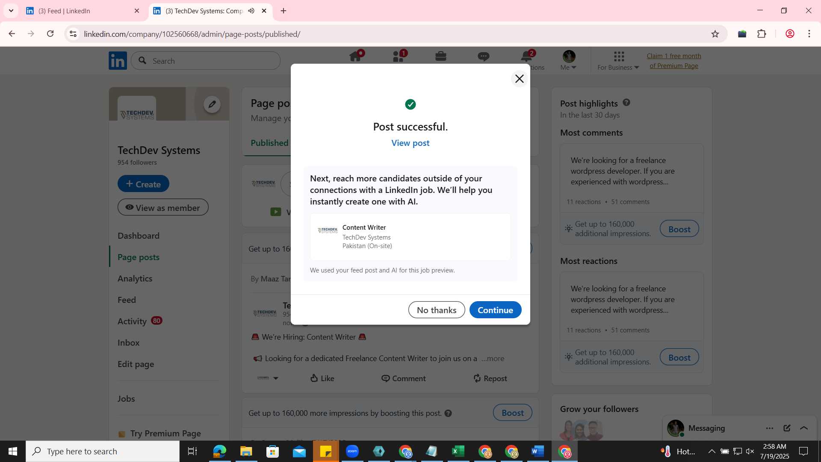Open the Home feed icon
Screen dimensions: 821x462
(x=356, y=56)
